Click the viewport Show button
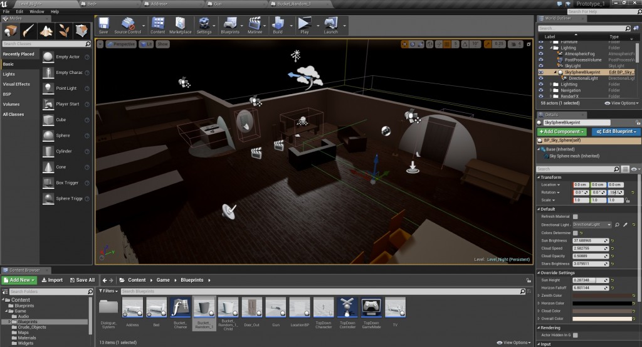This screenshot has height=347, width=642. pos(162,44)
